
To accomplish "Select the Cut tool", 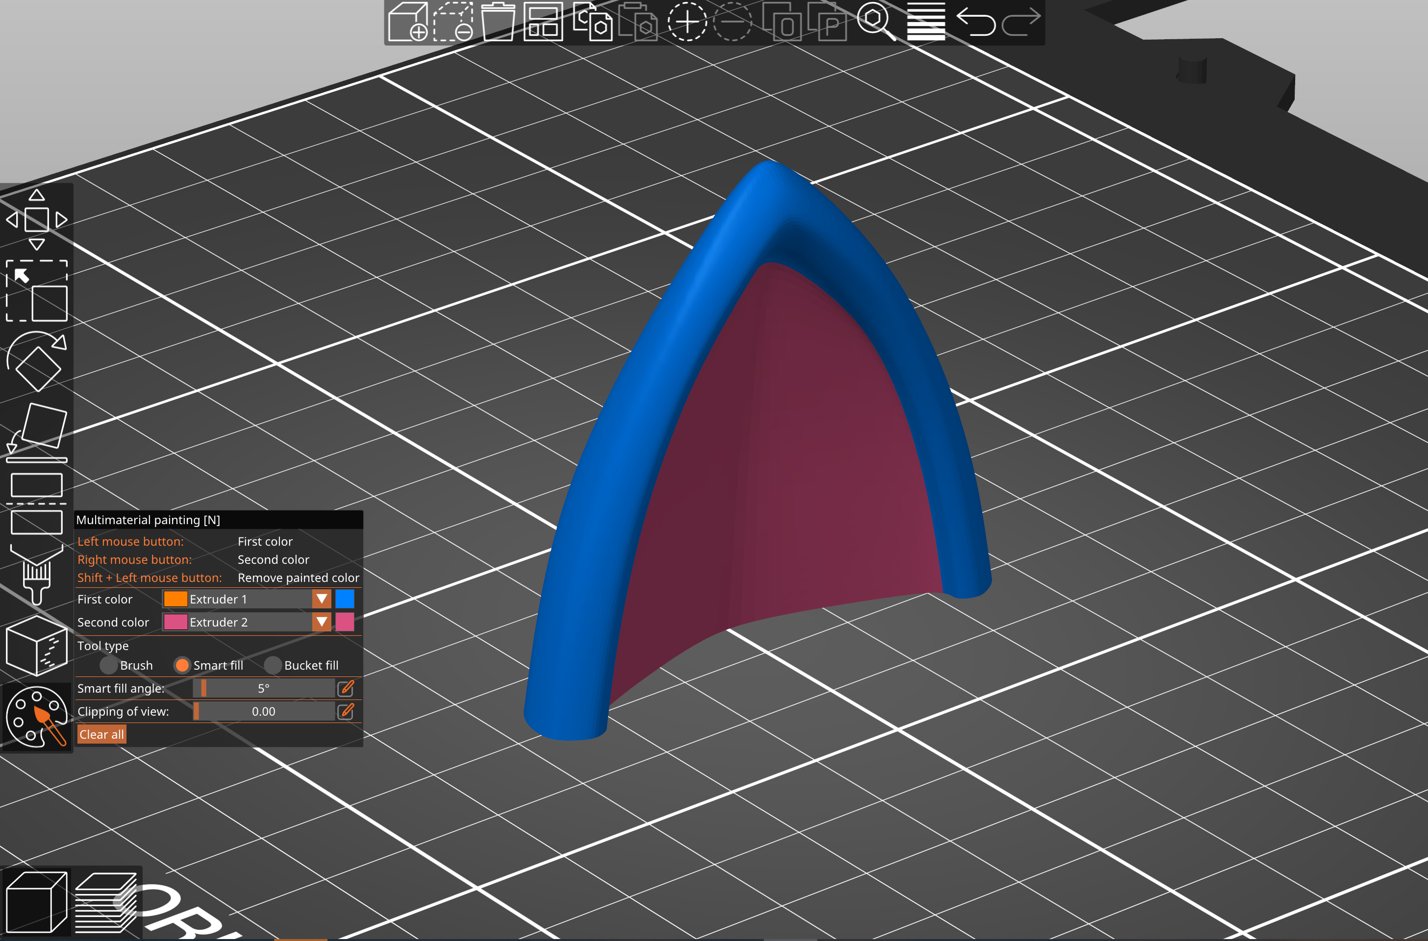I will click(x=37, y=503).
